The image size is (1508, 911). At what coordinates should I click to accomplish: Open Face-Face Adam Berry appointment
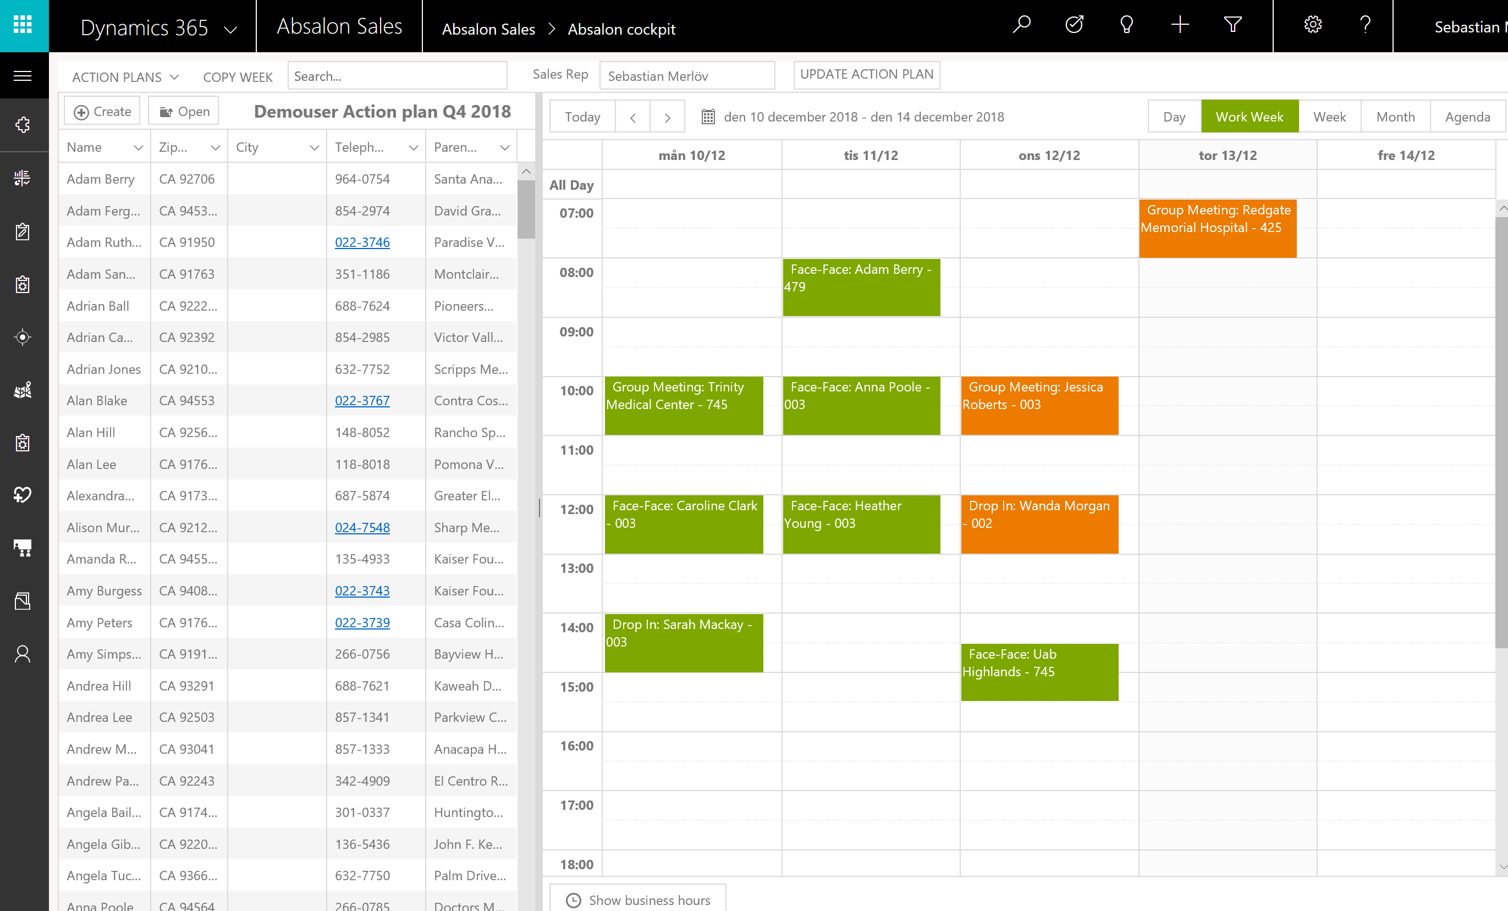(x=862, y=288)
